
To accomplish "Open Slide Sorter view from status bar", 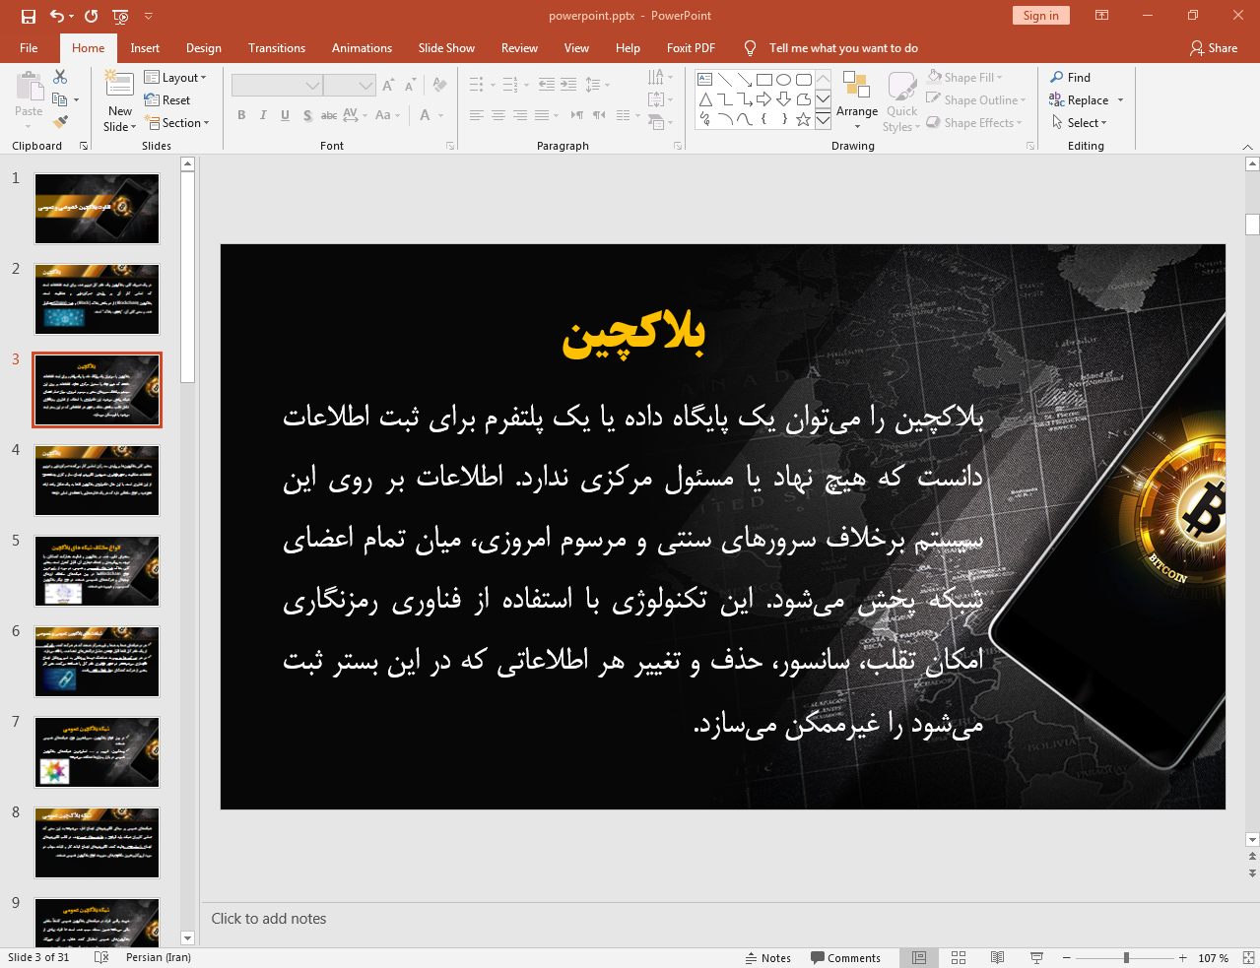I will (959, 958).
